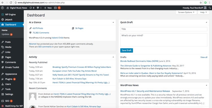Expand the Help dropdown tab
212x108 pixels.
tap(203, 12)
